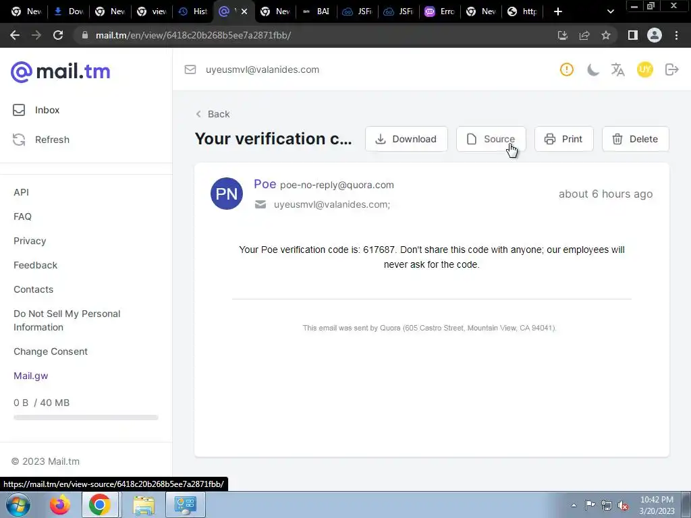Click the lock site info icon

(85, 35)
